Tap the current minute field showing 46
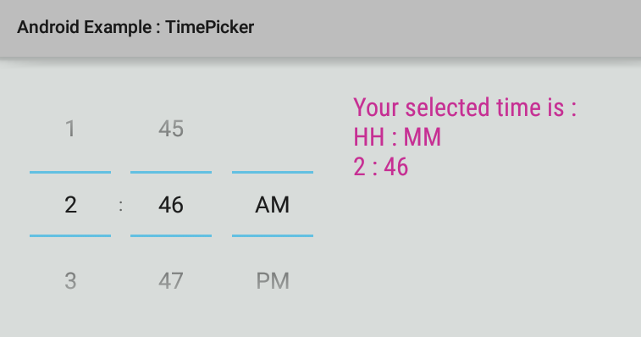Image resolution: width=641 pixels, height=337 pixels. [171, 205]
